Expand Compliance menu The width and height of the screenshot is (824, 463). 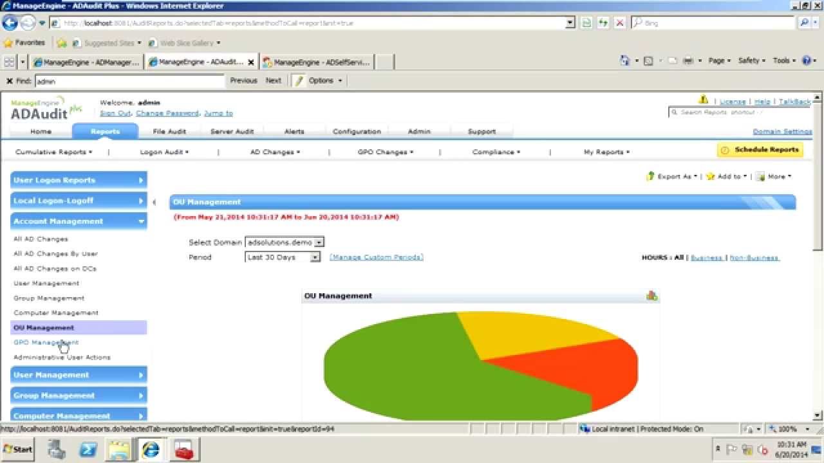point(496,152)
